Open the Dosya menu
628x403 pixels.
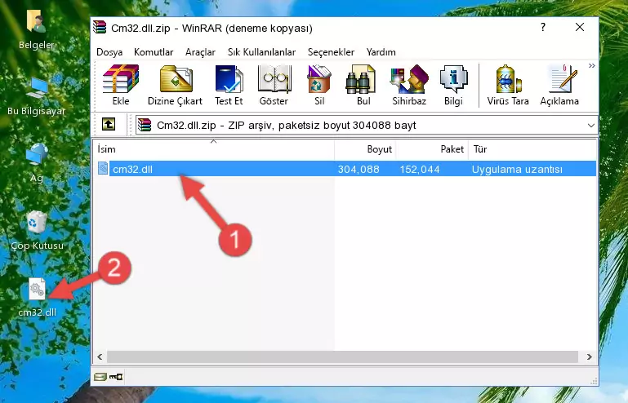109,52
